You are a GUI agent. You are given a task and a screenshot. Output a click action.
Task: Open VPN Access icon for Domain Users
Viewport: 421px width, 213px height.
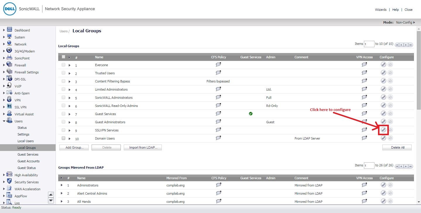pyautogui.click(x=364, y=138)
